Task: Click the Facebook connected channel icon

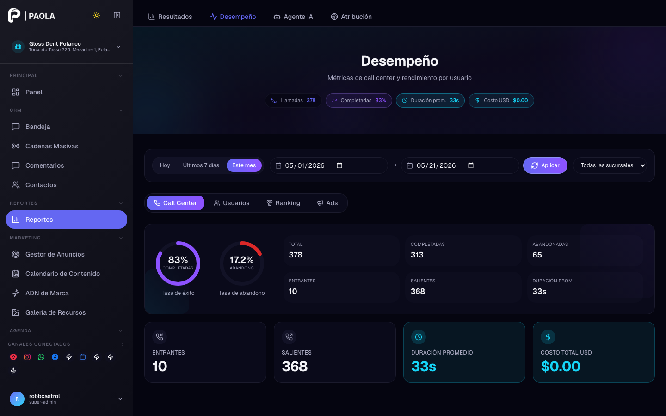Action: tap(55, 357)
